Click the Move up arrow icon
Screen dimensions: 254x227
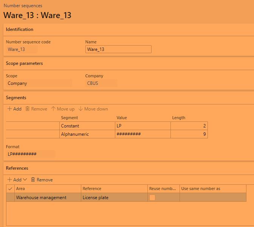point(53,109)
